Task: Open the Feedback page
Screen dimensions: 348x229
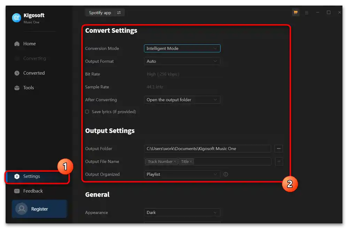Action: pyautogui.click(x=33, y=191)
